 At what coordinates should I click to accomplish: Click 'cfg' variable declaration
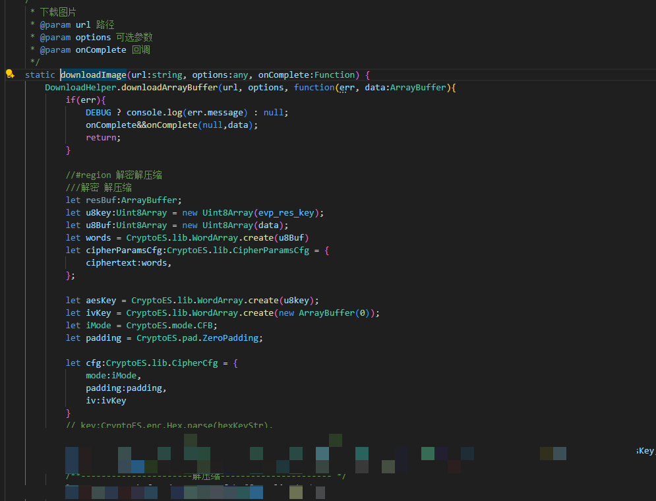point(94,363)
